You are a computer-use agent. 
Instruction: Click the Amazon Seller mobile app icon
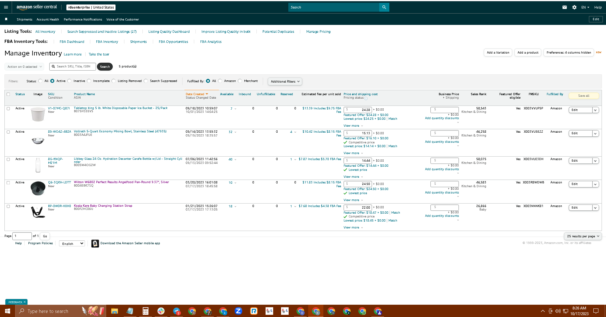(x=95, y=243)
